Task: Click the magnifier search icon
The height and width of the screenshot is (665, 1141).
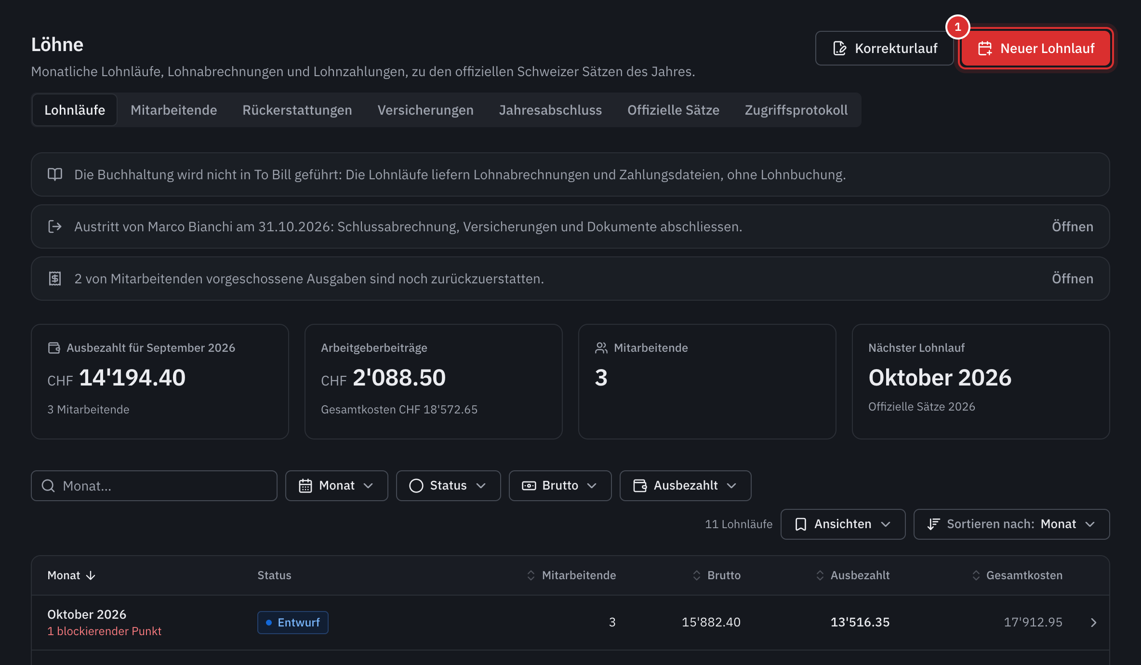Action: [48, 486]
